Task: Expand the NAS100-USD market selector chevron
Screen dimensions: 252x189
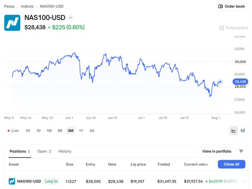Action: (x=70, y=18)
